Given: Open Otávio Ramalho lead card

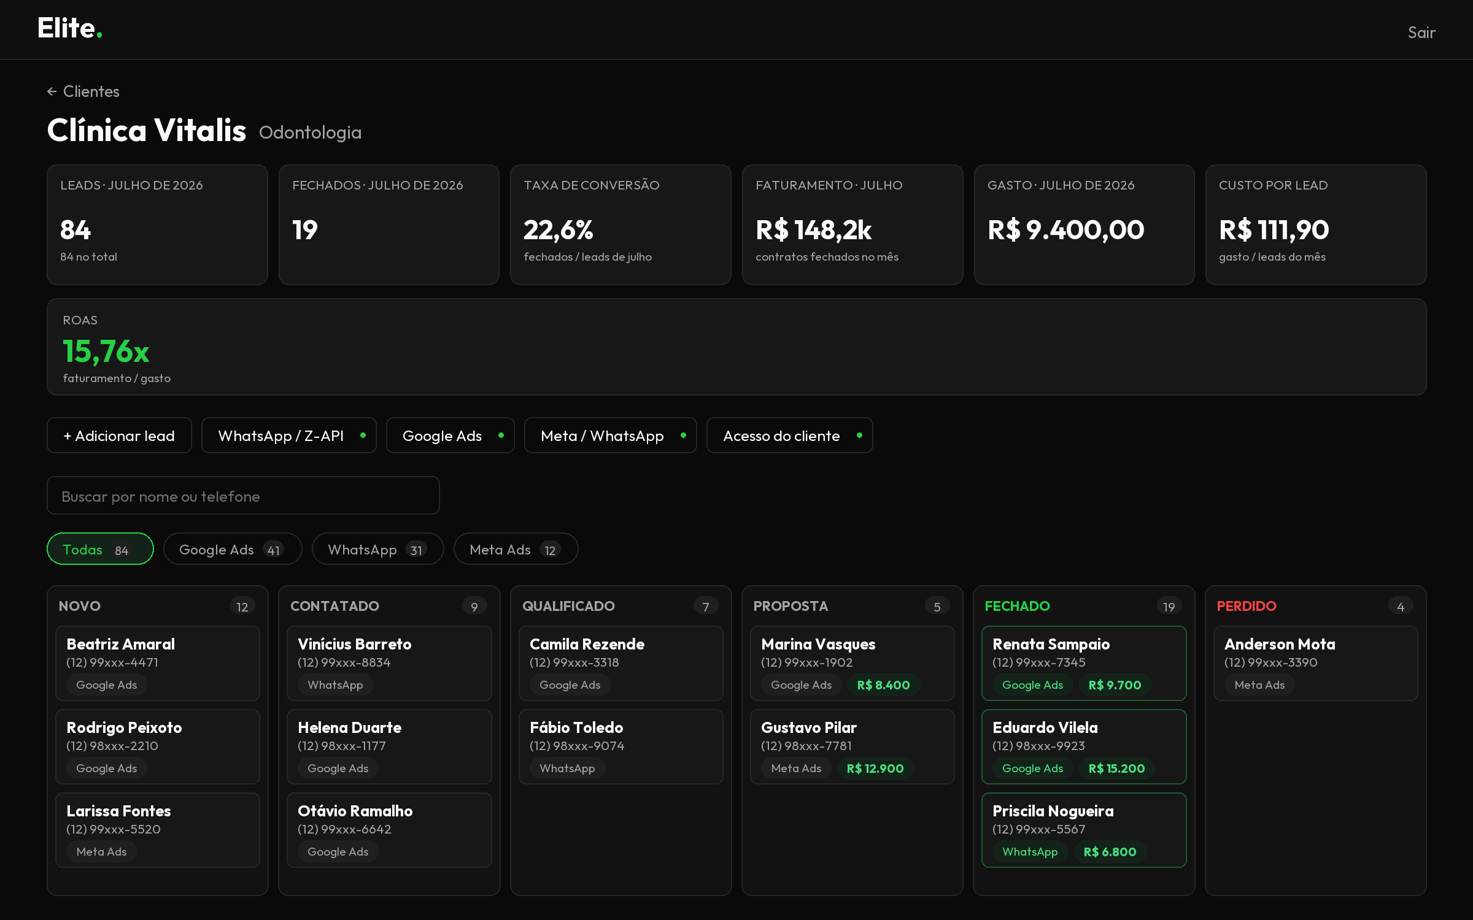Looking at the screenshot, I should tap(389, 830).
